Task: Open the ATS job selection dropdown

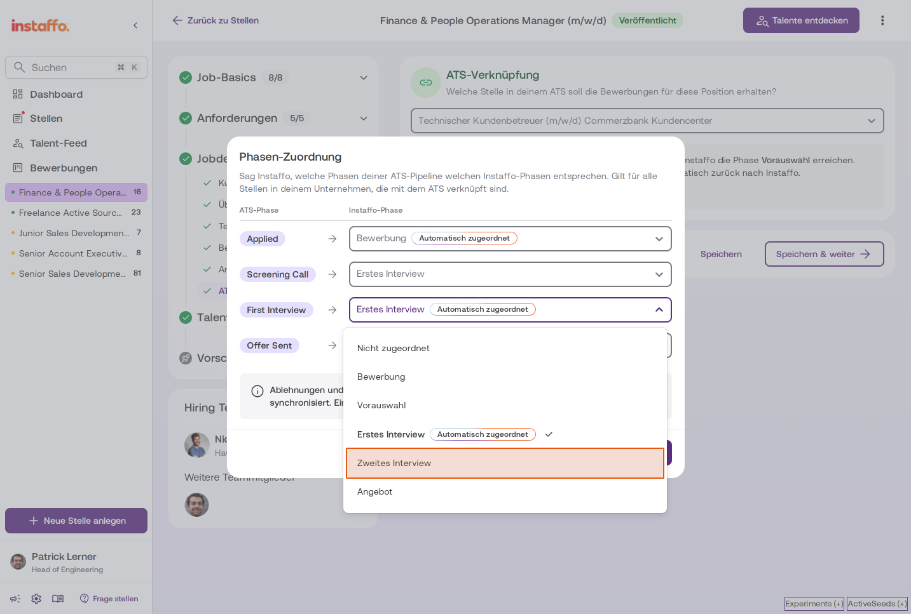Action: (647, 121)
